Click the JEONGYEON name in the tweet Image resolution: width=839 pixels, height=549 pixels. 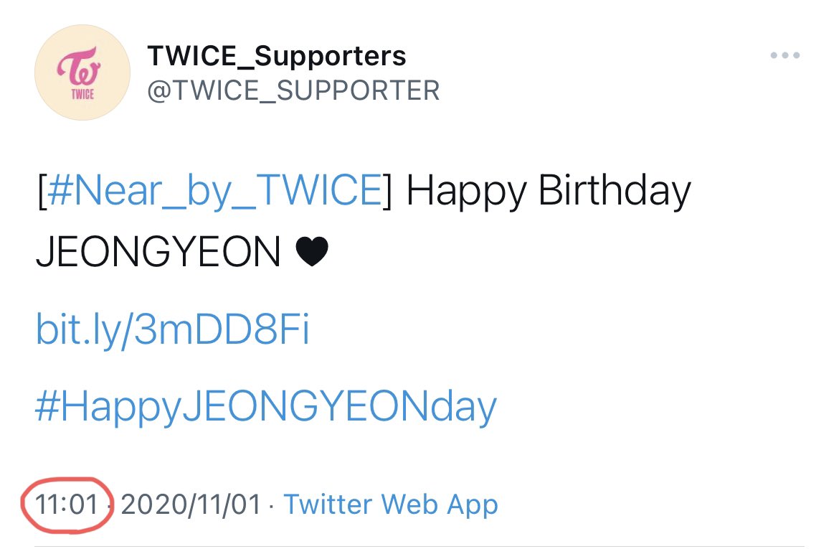(x=158, y=252)
